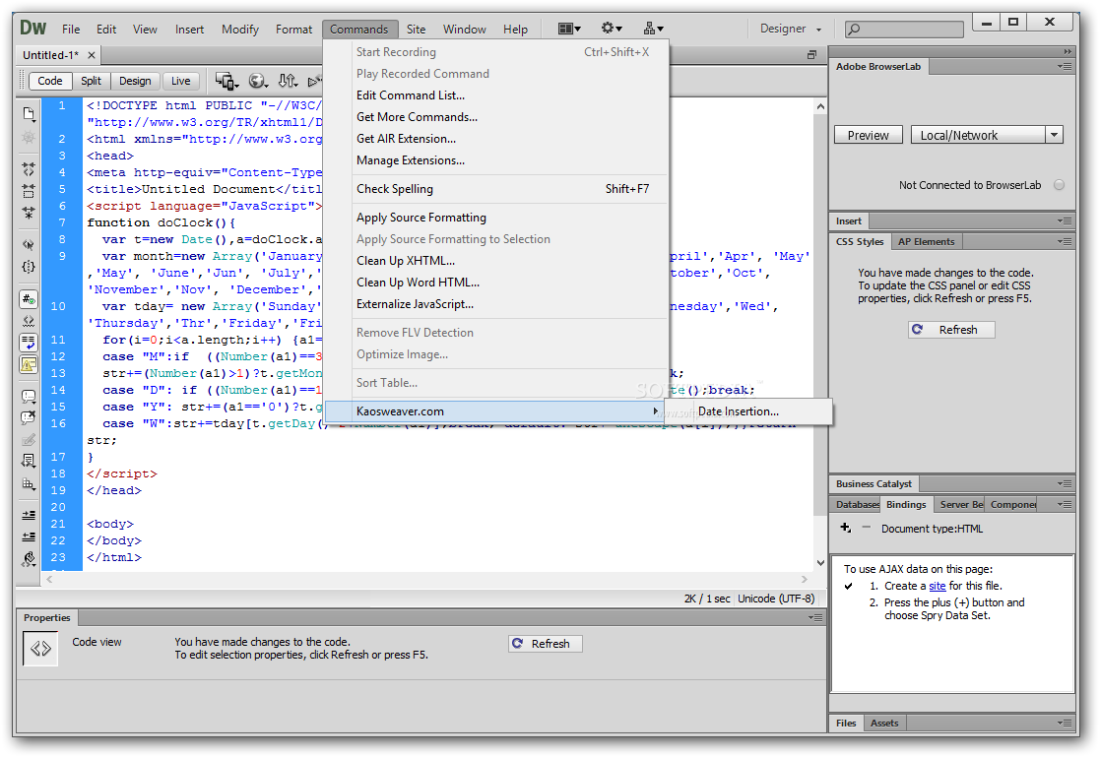The height and width of the screenshot is (757, 1100).
Task: Open Designer workspace dropdown
Action: point(790,29)
